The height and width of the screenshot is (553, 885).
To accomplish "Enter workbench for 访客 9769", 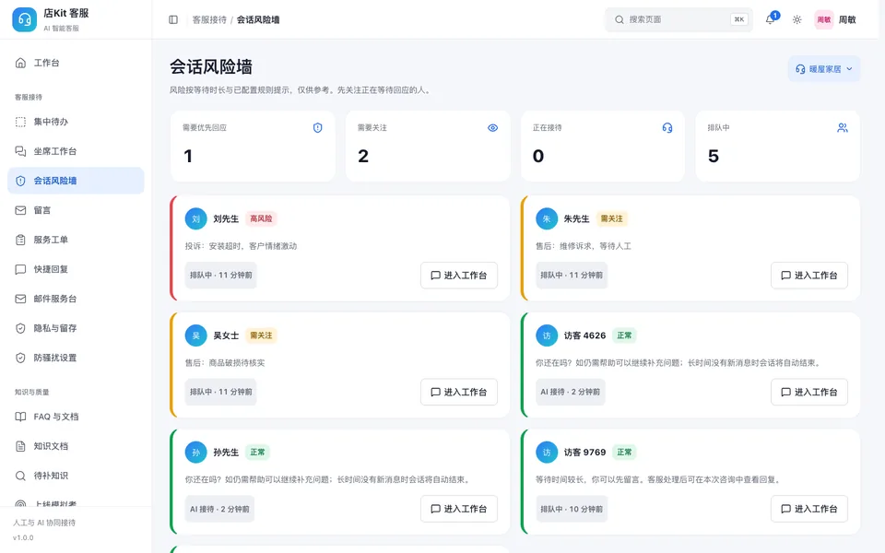I will click(x=809, y=509).
